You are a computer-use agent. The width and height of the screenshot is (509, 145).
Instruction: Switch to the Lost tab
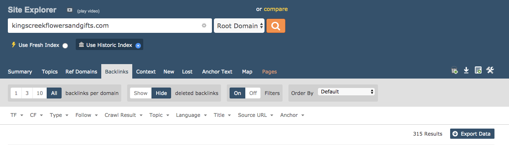tap(187, 72)
